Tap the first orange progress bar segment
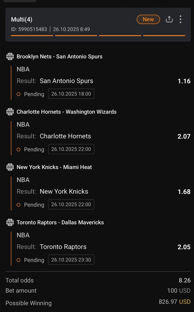Viewport: 194px width, 312px height. (x=32, y=35)
